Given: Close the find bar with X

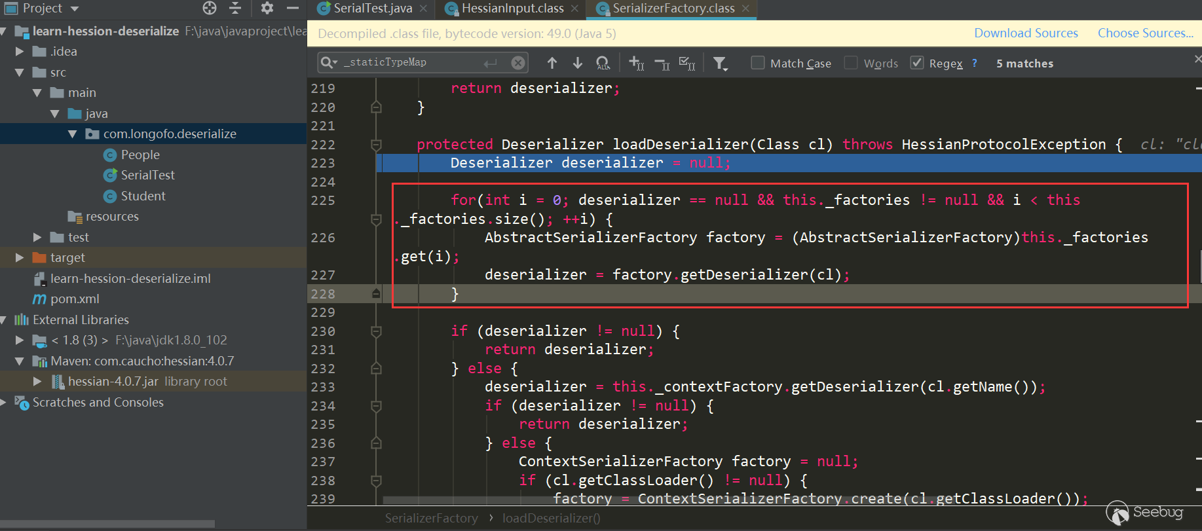Looking at the screenshot, I should [x=1198, y=59].
